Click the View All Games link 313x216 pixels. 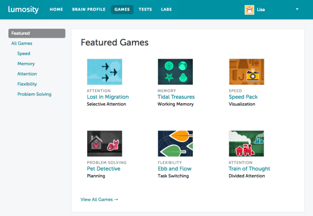click(99, 199)
